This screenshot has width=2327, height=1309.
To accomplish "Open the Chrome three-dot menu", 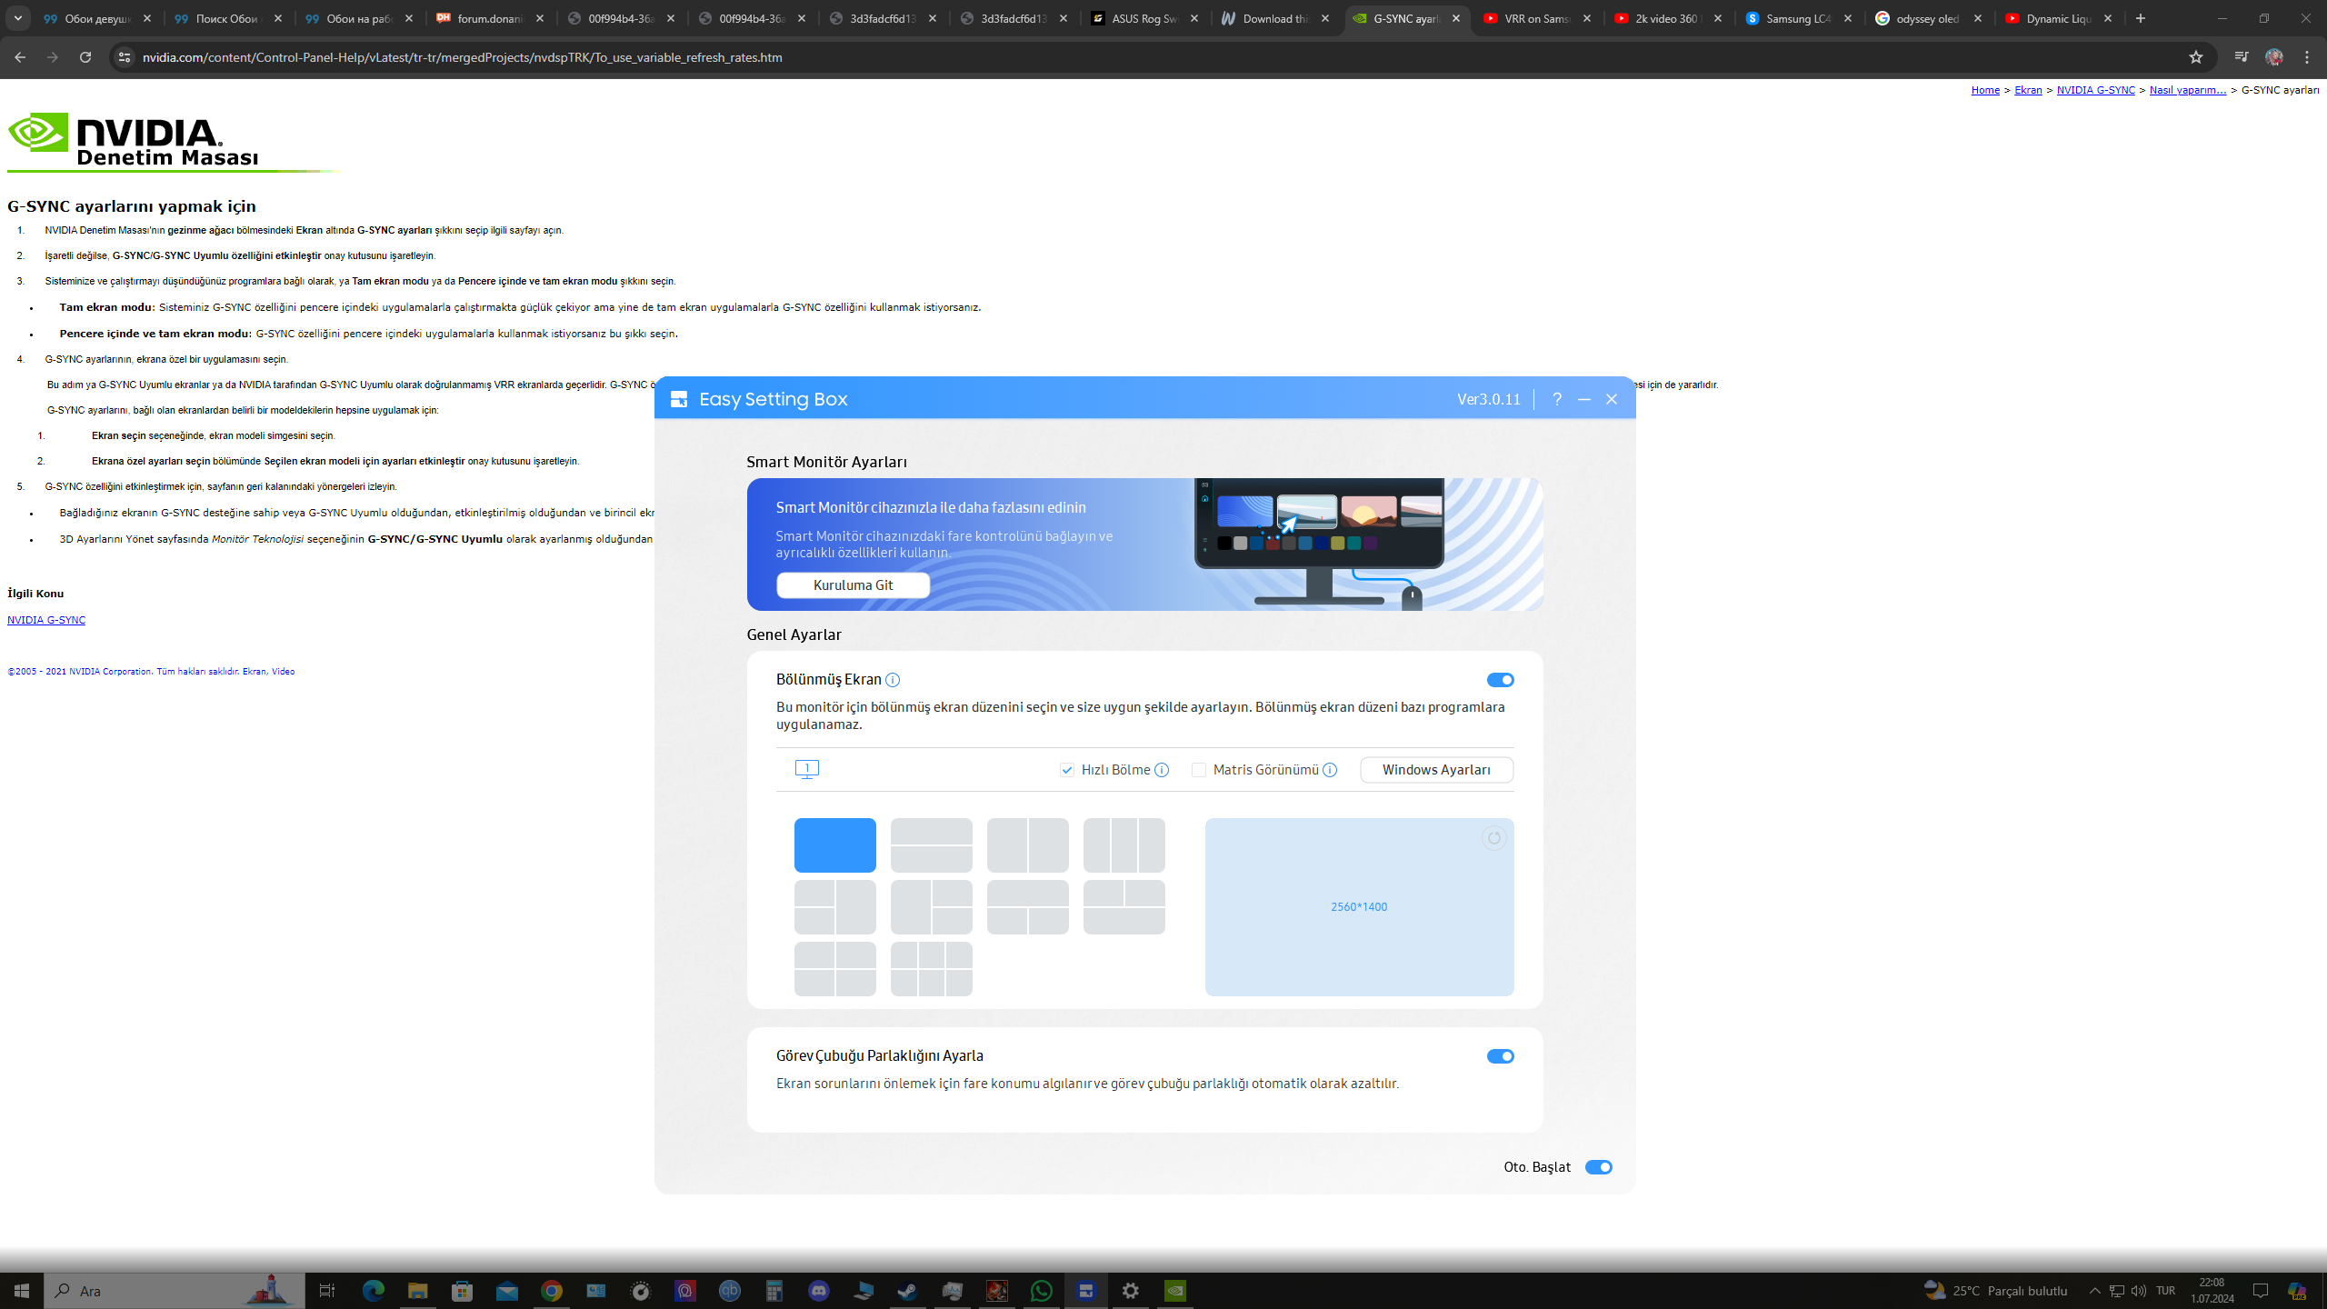I will click(x=2307, y=57).
